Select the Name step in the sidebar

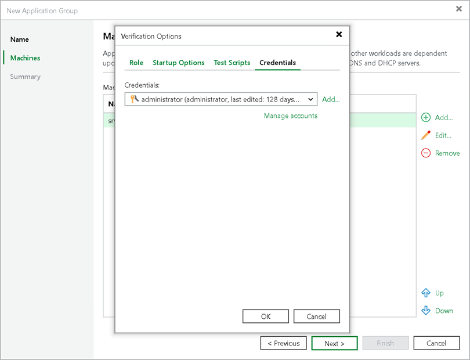point(20,39)
